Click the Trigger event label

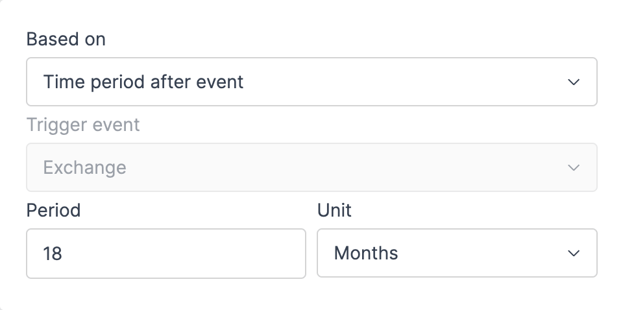coord(82,125)
